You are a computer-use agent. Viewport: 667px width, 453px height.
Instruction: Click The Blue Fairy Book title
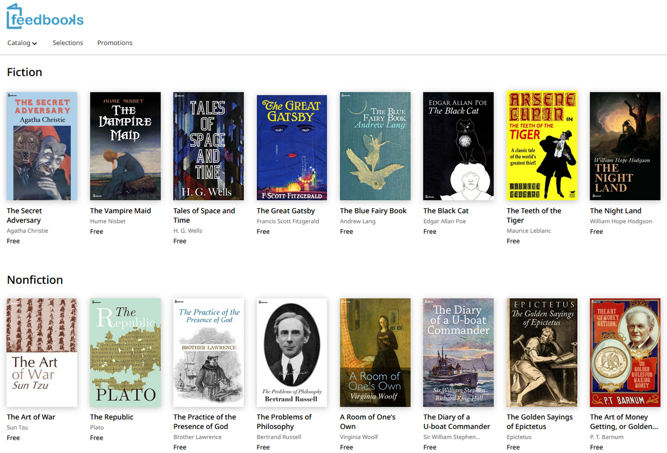click(373, 211)
